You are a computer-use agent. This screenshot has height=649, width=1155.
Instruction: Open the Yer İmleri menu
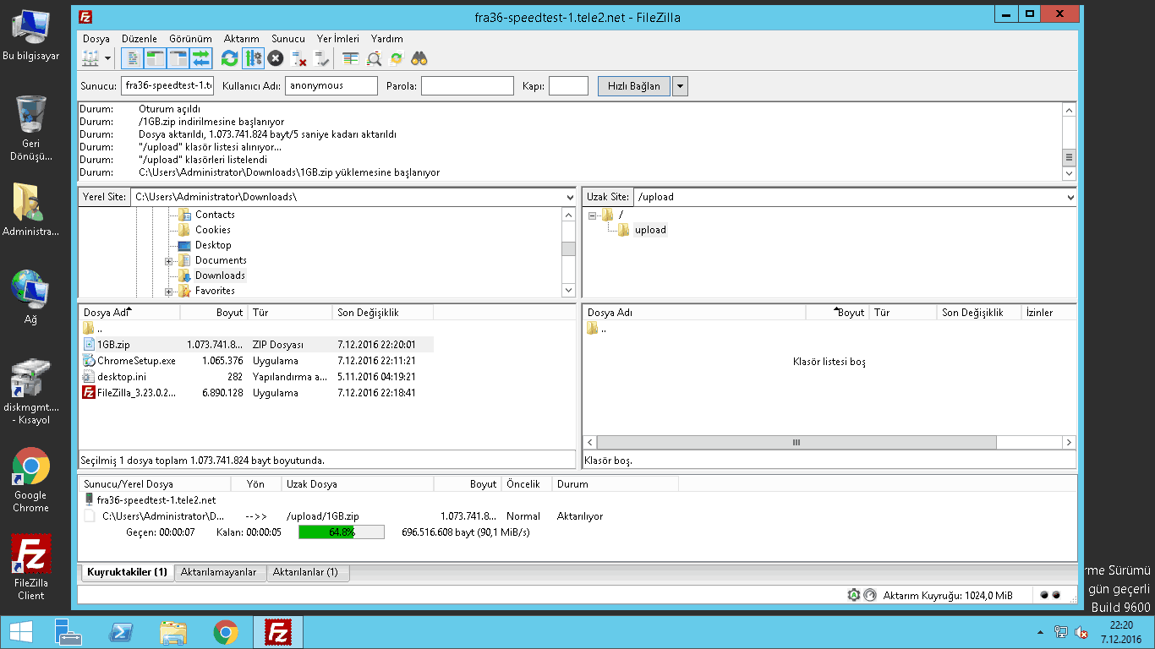338,39
